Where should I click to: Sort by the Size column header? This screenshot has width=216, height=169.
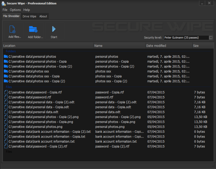coord(203,46)
